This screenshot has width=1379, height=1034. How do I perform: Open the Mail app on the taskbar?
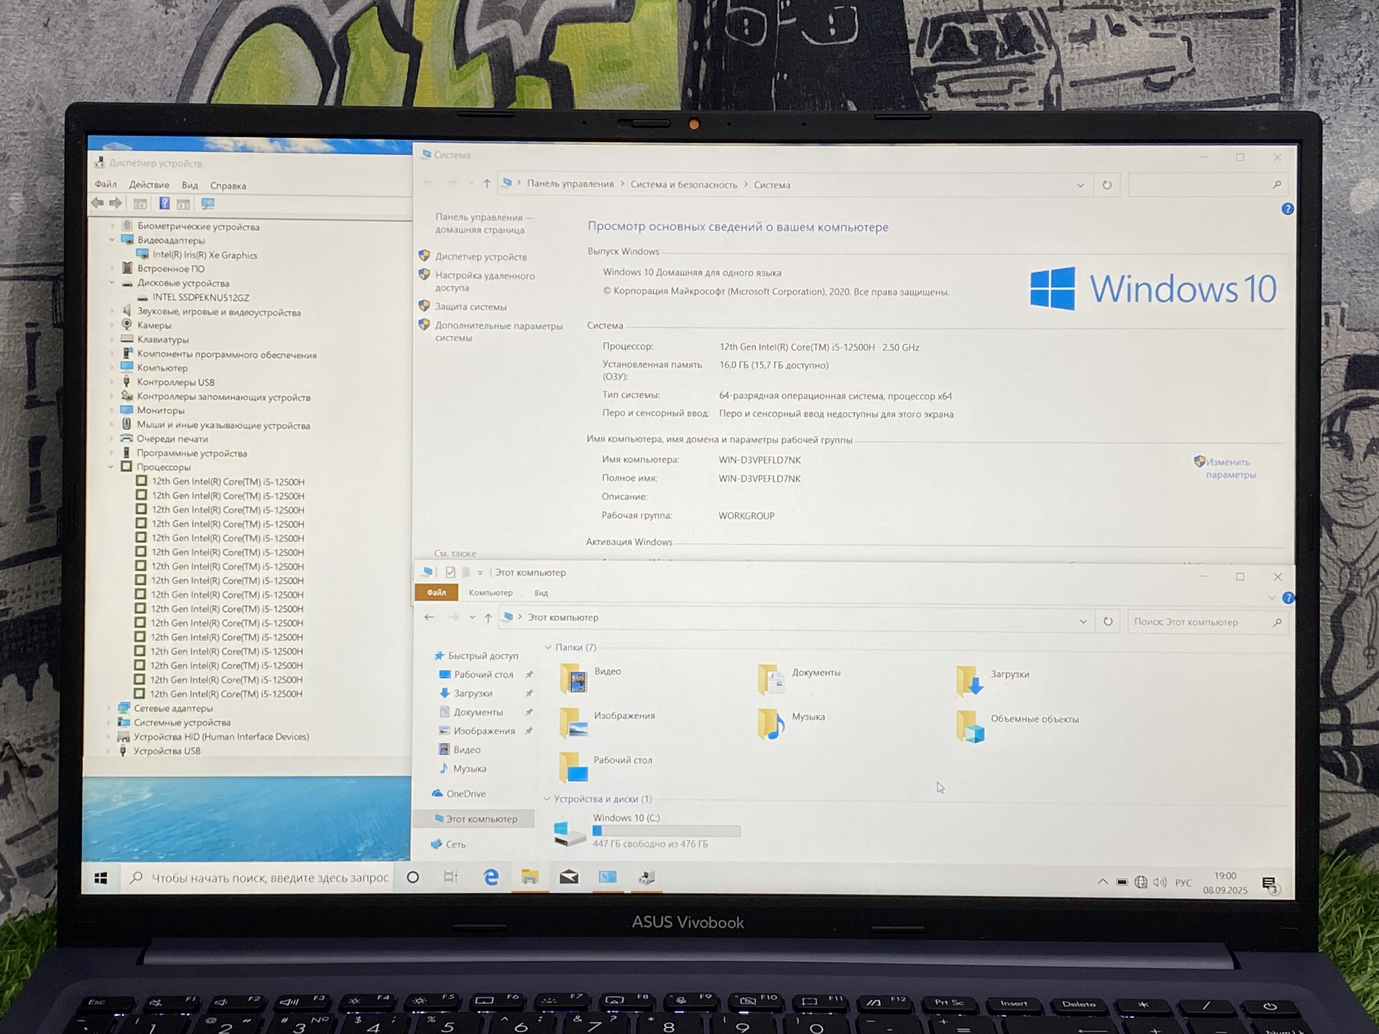pos(569,876)
